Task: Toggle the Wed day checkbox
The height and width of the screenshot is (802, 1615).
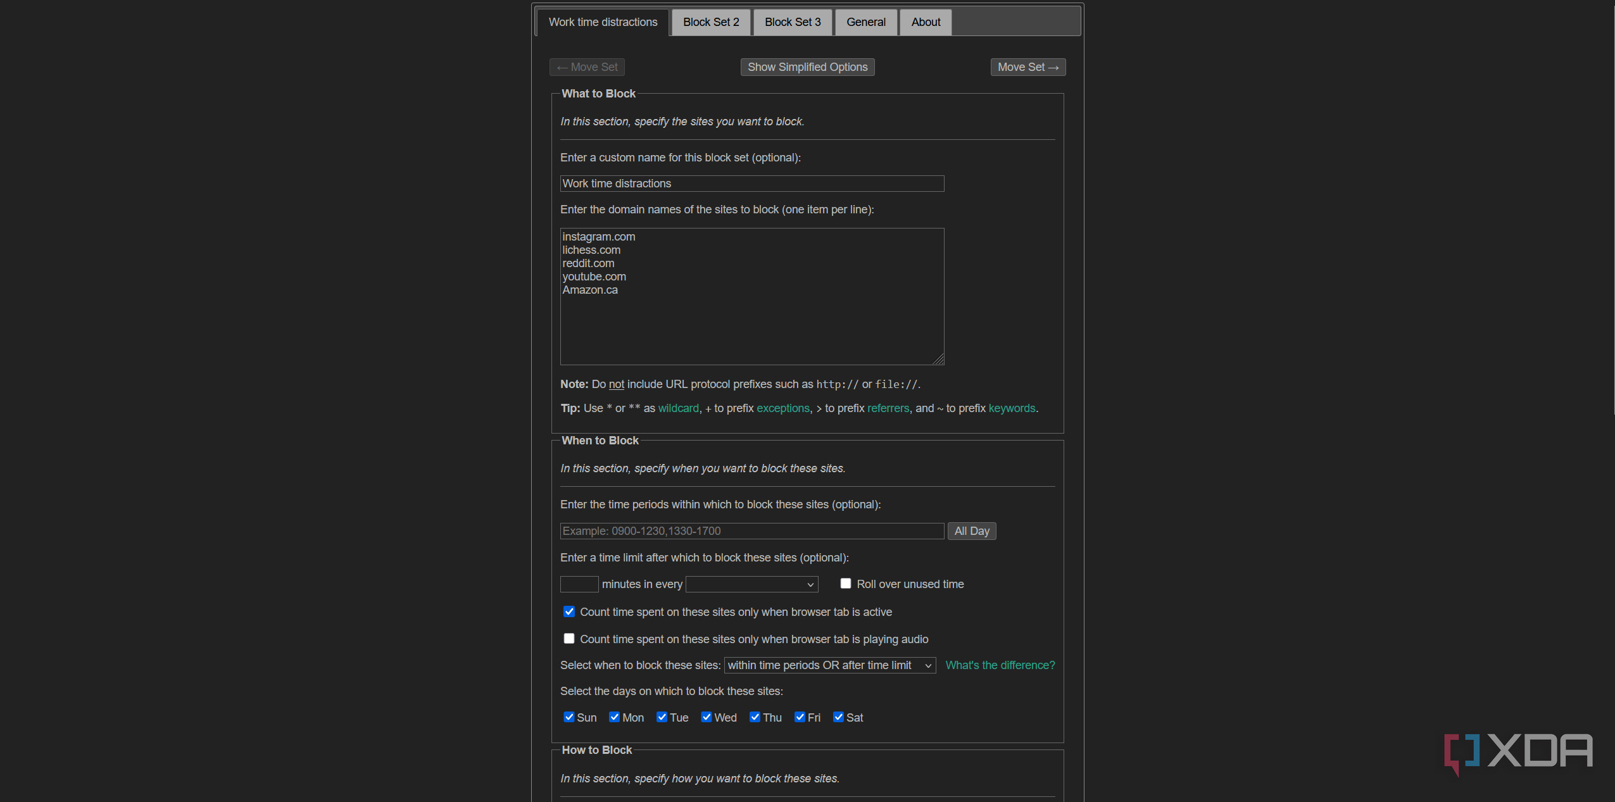Action: (x=707, y=717)
